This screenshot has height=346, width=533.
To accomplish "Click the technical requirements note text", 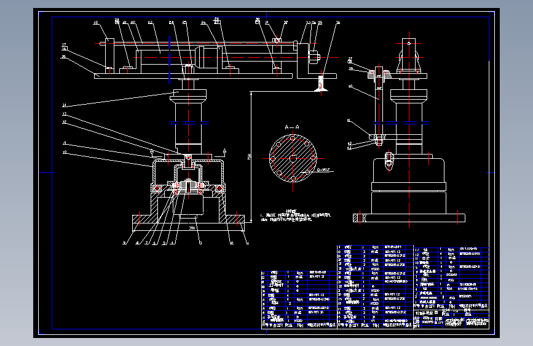I will (295, 217).
